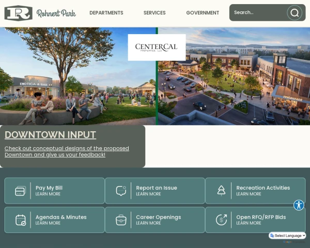310x248 pixels.
Task: Open the Government menu
Action: (x=203, y=13)
